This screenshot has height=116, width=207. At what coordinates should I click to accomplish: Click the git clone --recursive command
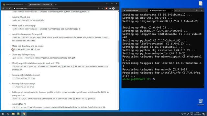coord(44,58)
